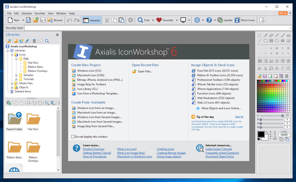Select Deleted Items in Librarian tree
The width and height of the screenshot is (296, 182).
pos(23,91)
